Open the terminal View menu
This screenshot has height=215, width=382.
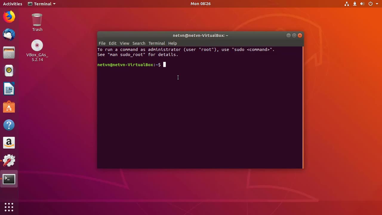pos(124,43)
